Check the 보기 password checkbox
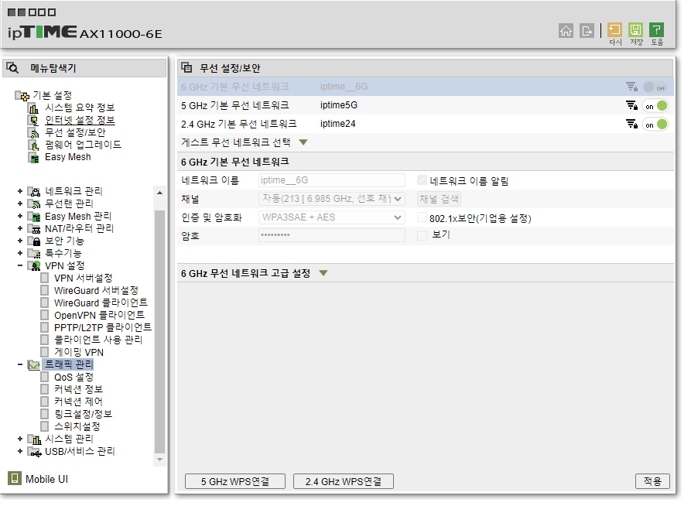The image size is (691, 506). click(422, 235)
